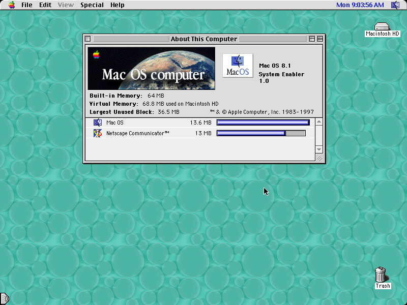Viewport: 407px width, 305px height.
Task: Open the File menu
Action: pos(27,5)
